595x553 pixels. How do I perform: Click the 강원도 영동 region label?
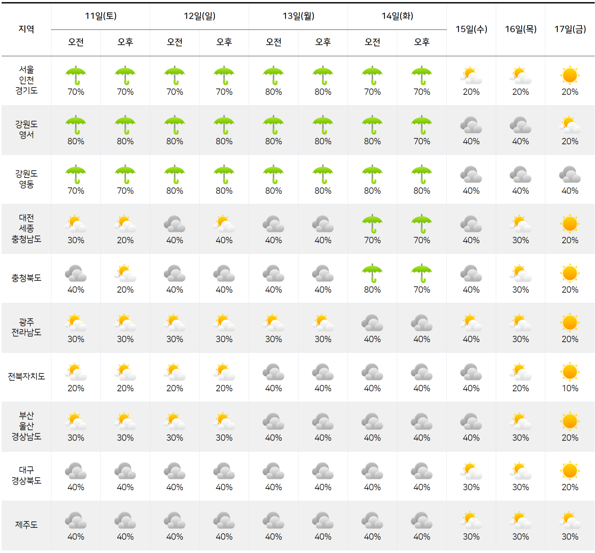tap(26, 179)
